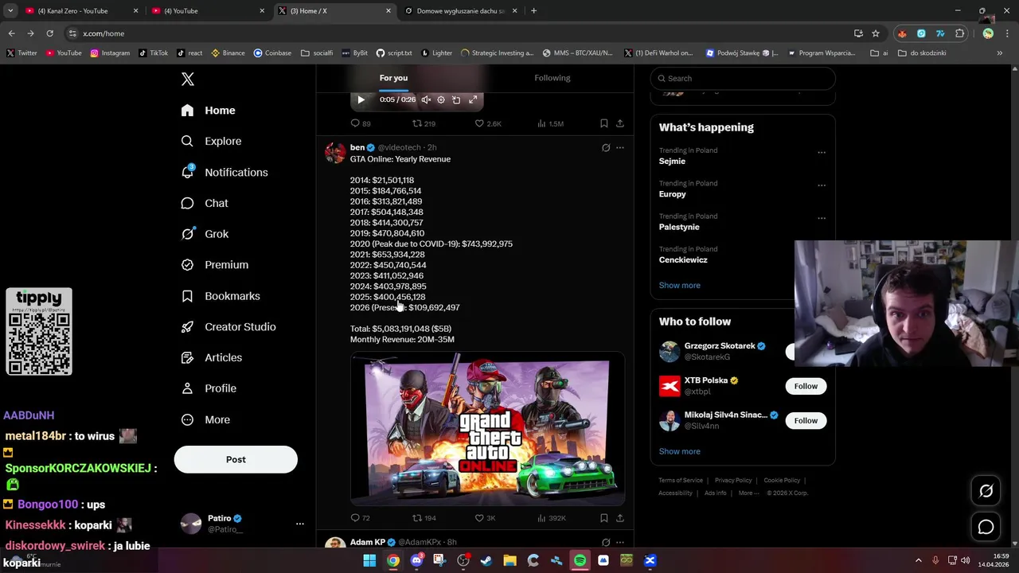The height and width of the screenshot is (573, 1019).
Task: Switch to the Following tab
Action: coord(552,78)
